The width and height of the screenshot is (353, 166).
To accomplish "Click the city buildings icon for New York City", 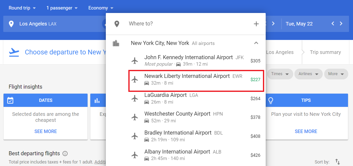I will 116,43.
